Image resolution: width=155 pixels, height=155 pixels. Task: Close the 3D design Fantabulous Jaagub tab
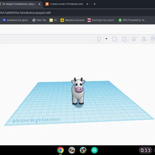(39, 4)
